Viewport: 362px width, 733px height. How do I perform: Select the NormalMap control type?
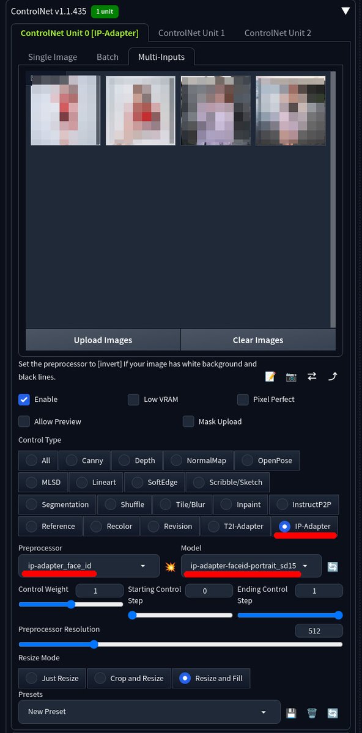(x=199, y=461)
